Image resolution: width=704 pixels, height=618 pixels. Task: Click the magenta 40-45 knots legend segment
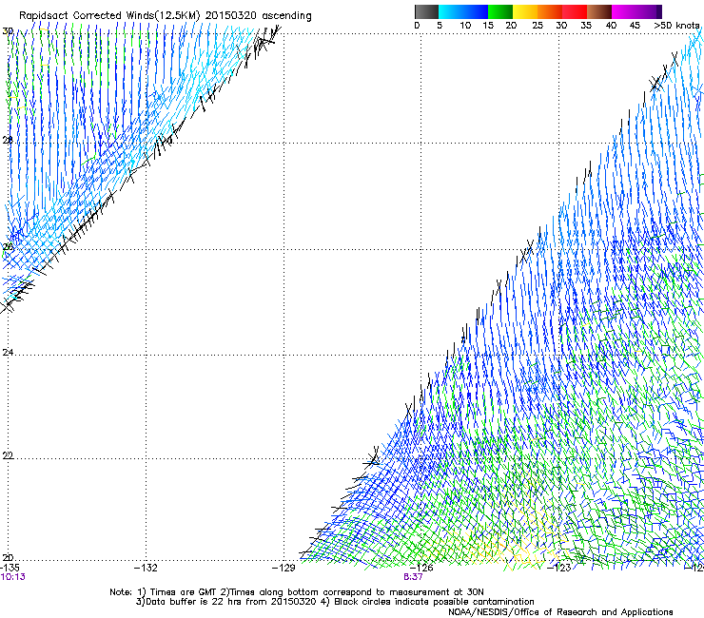point(624,11)
